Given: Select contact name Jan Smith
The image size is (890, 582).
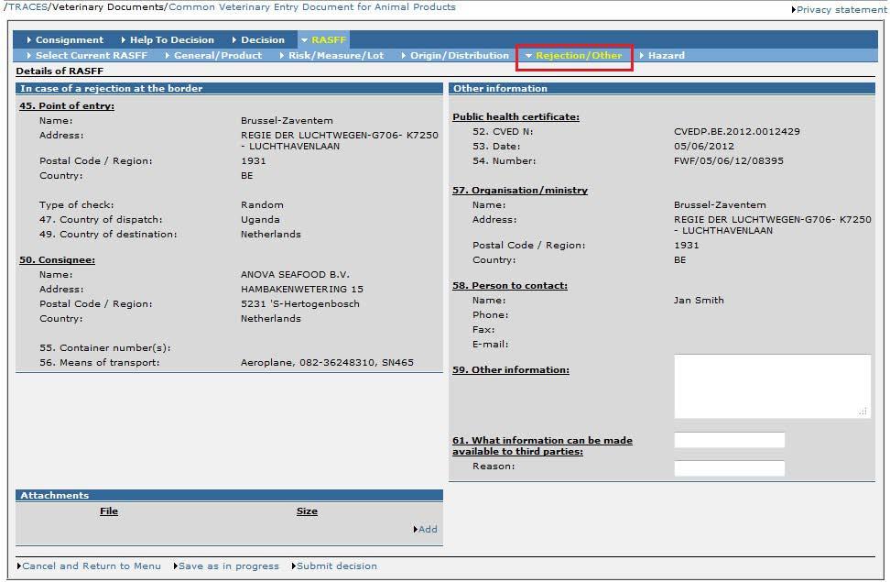Looking at the screenshot, I should 698,300.
